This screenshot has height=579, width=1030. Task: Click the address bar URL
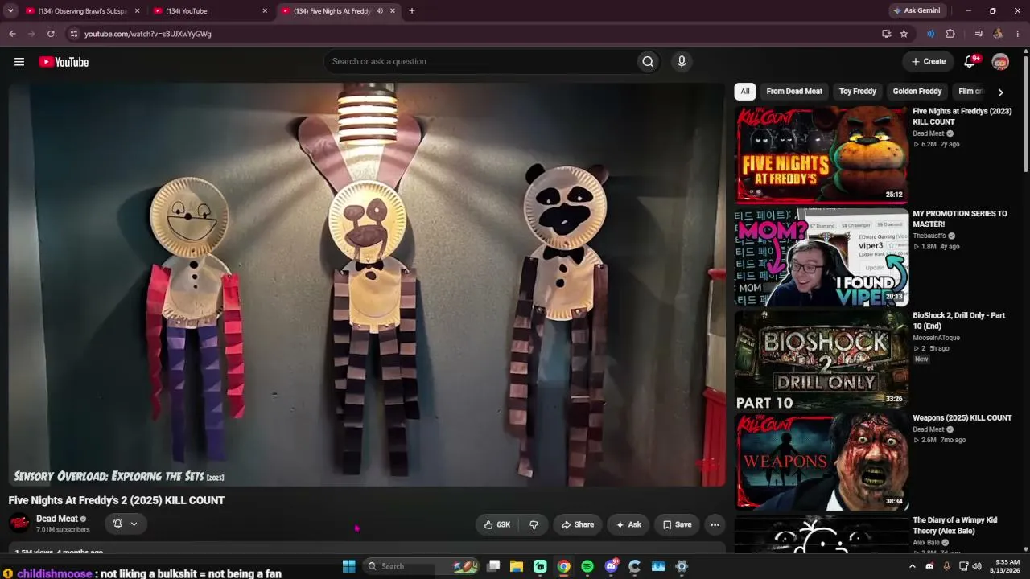click(148, 34)
